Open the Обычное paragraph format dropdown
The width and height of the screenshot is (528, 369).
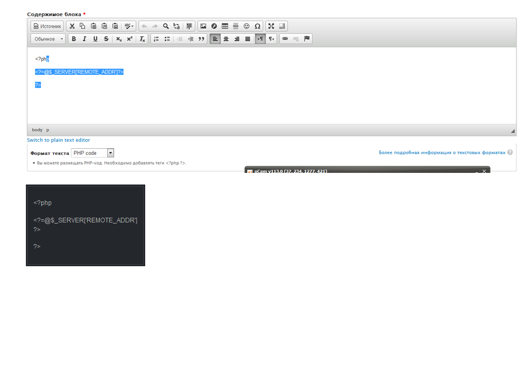point(48,39)
